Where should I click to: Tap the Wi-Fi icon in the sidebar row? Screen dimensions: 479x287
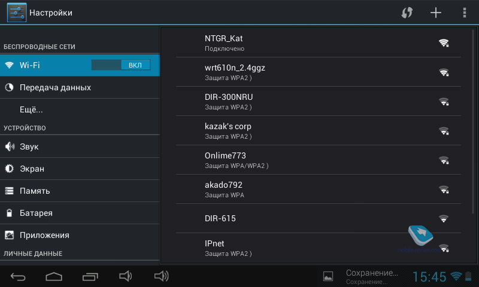[10, 65]
